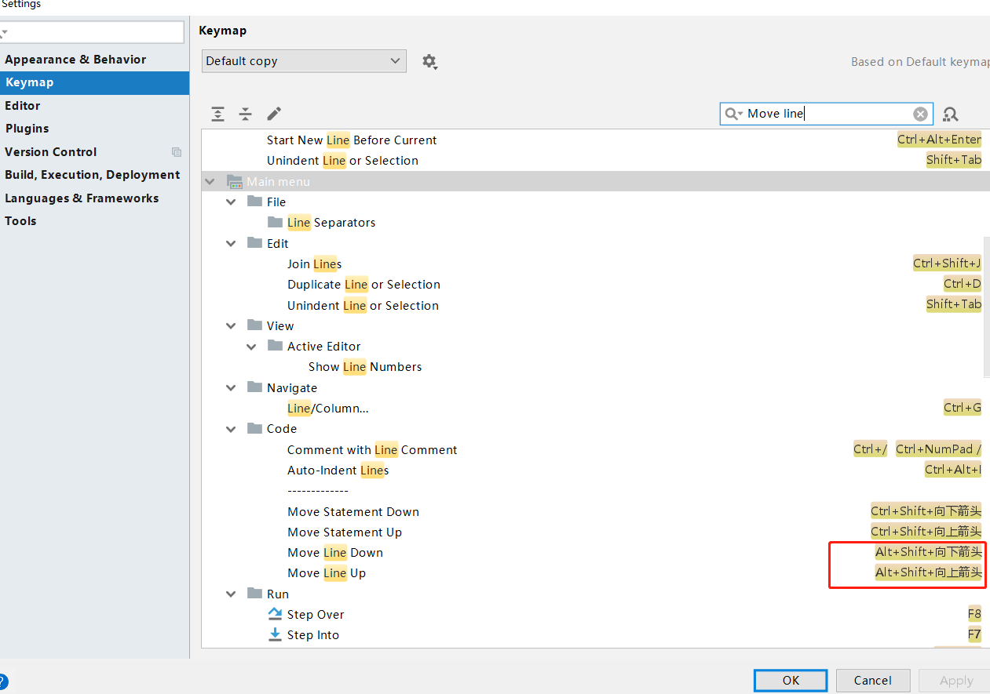Select the Keymap settings category
Image resolution: width=990 pixels, height=694 pixels.
click(94, 82)
